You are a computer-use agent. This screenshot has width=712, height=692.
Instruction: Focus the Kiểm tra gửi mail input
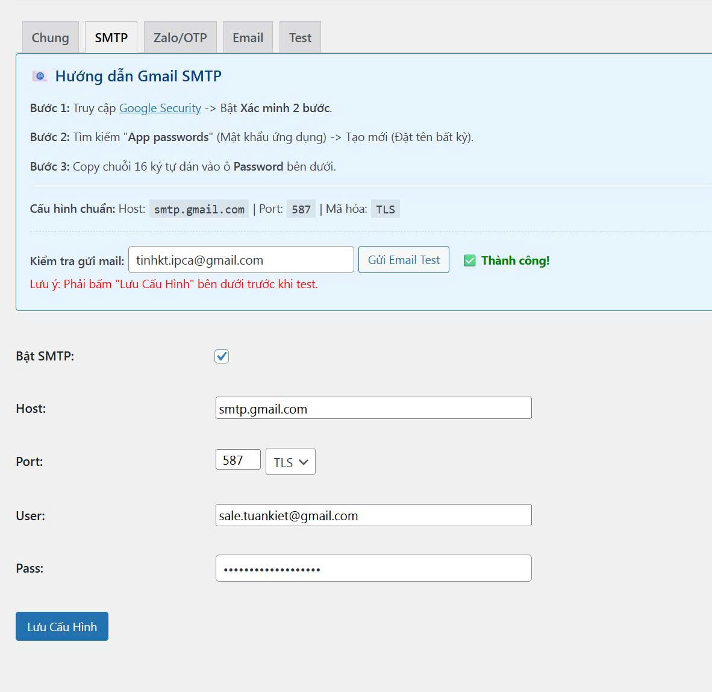tap(241, 260)
